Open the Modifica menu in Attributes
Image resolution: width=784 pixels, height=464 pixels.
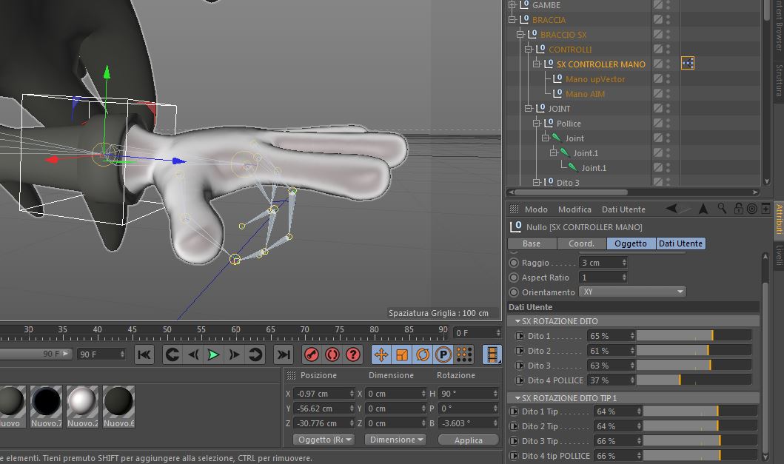coord(574,209)
